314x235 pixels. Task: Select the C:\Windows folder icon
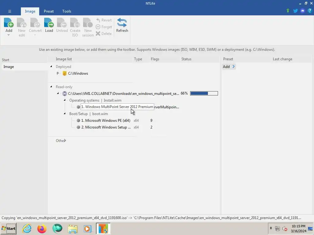[64, 73]
